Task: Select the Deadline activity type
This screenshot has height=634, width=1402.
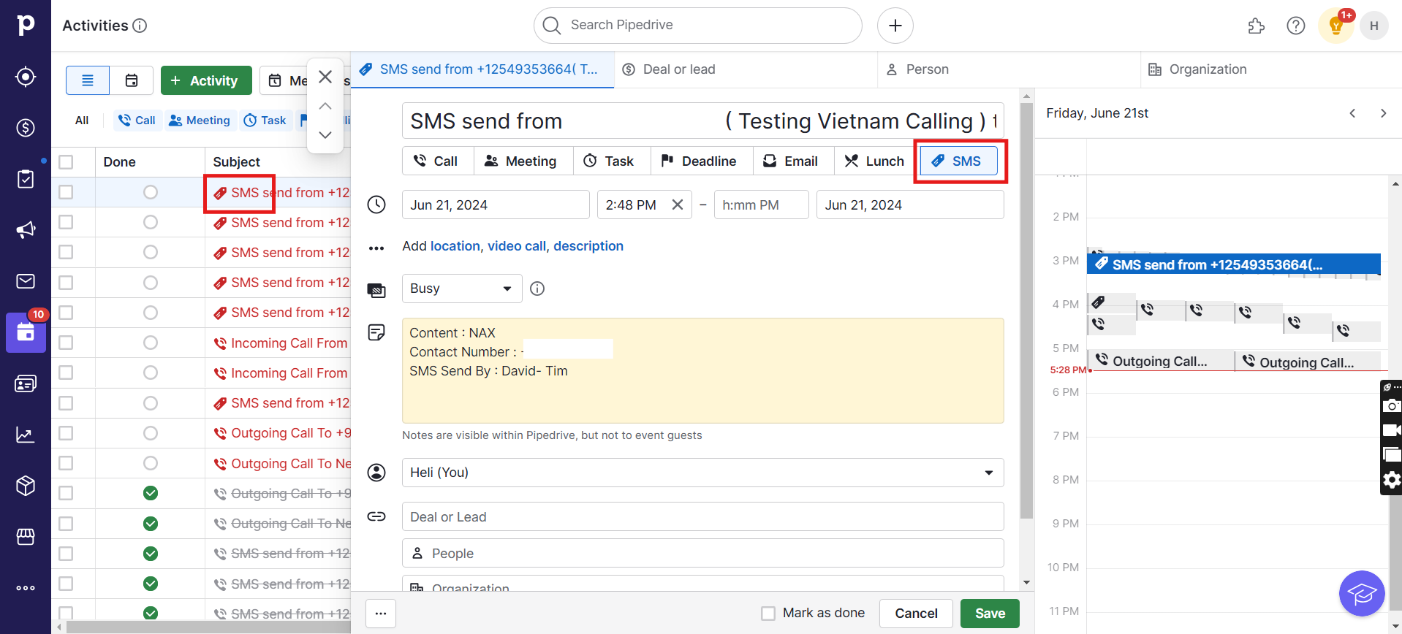Action: (x=702, y=161)
